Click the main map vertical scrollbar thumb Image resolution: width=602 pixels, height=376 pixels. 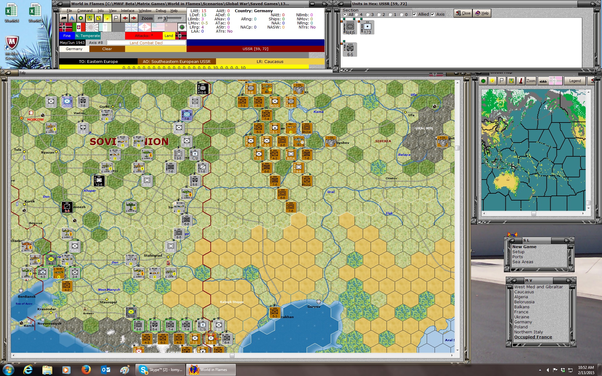(x=457, y=148)
